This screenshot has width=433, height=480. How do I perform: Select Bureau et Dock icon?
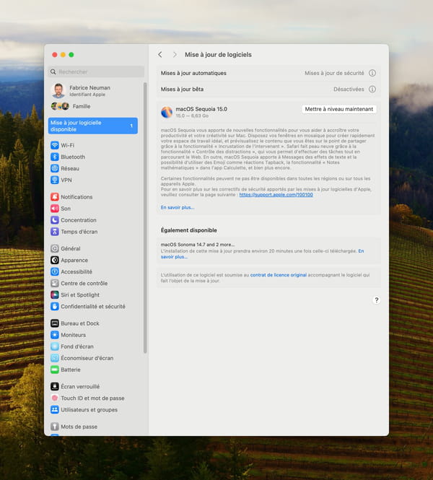[54, 323]
